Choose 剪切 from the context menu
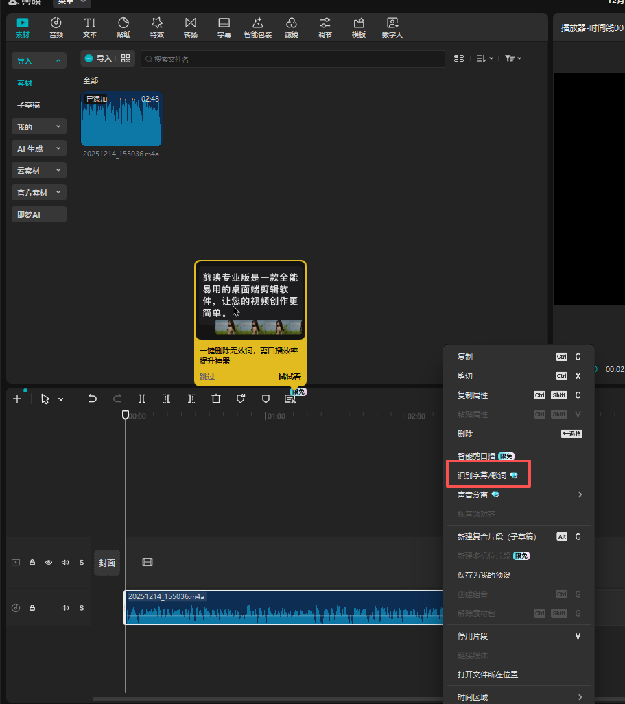 point(519,376)
